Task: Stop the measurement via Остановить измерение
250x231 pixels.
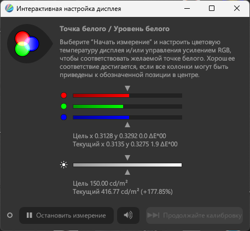Action: point(66,215)
